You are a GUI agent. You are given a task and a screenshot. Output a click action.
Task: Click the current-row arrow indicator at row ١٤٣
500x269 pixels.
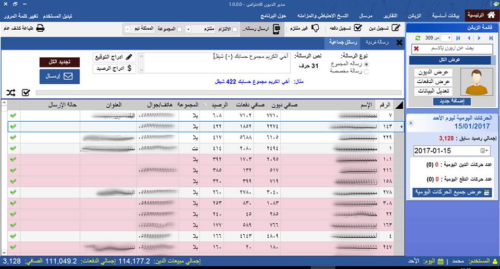point(401,126)
